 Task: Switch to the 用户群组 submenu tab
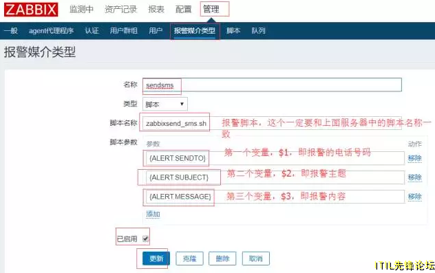click(x=124, y=30)
